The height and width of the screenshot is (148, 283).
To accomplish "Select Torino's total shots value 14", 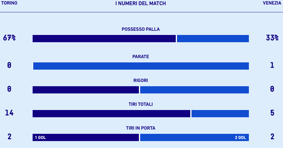I will pyautogui.click(x=9, y=113).
